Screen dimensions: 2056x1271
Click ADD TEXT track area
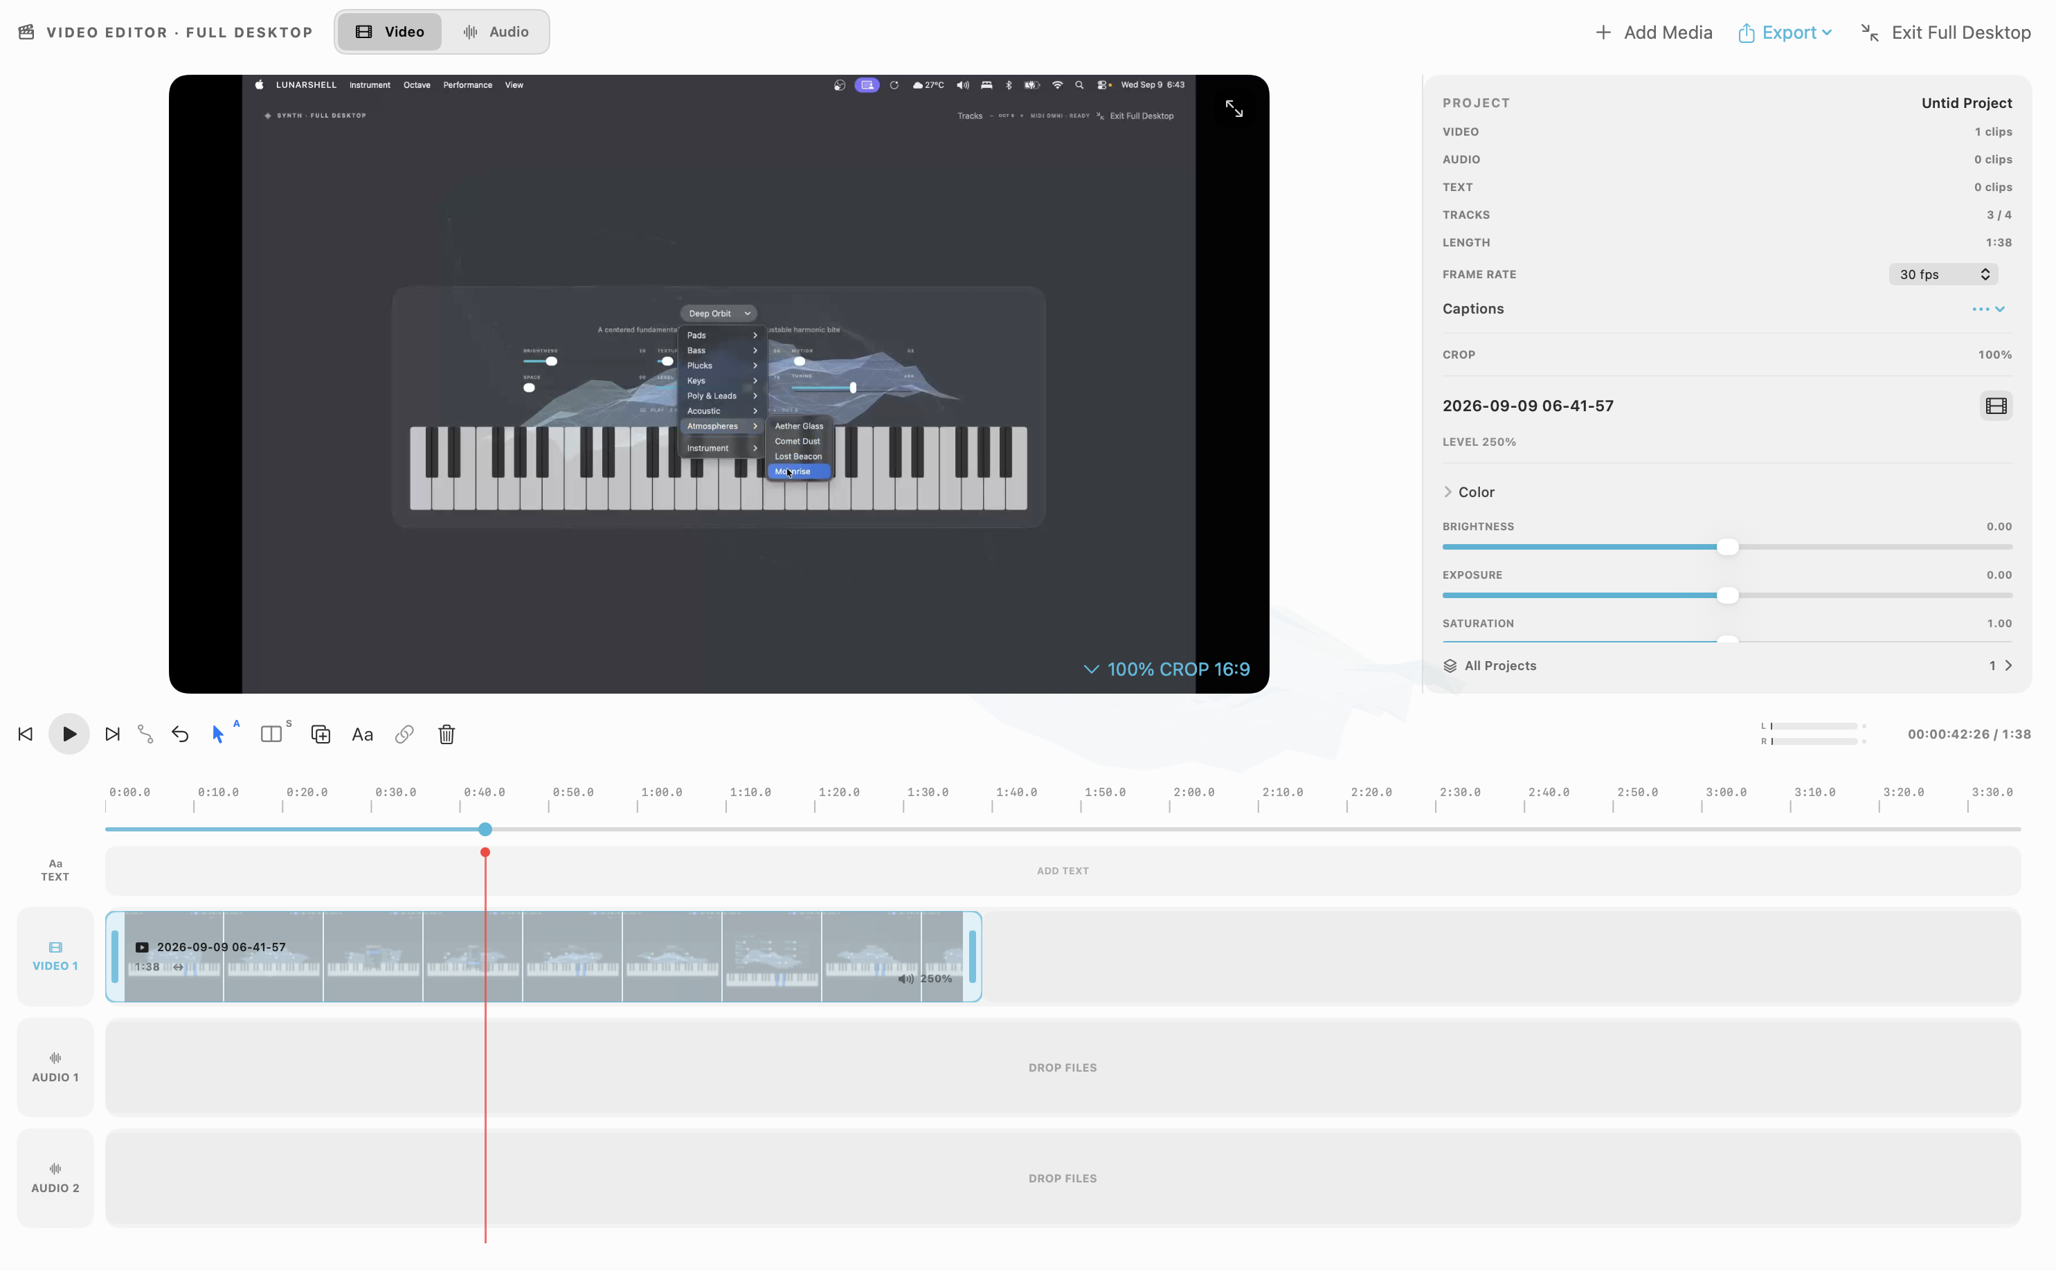click(x=1063, y=871)
